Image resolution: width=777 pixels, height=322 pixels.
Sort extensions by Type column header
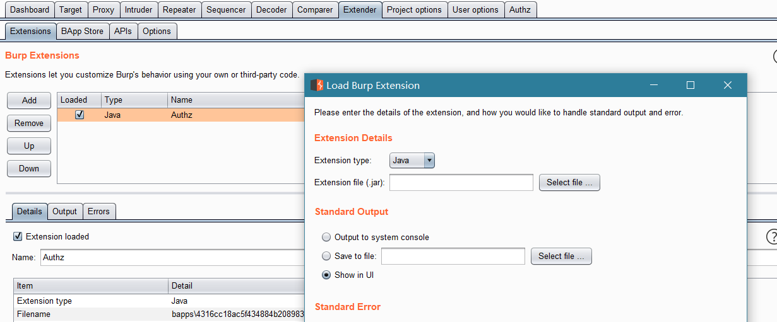[x=134, y=100]
